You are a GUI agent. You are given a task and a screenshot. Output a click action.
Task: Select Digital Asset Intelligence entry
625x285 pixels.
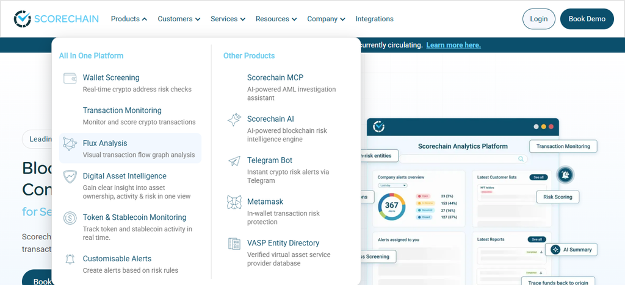point(131,185)
